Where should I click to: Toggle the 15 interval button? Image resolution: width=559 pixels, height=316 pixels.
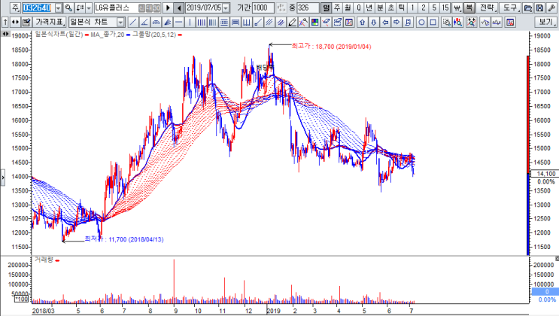click(x=445, y=8)
